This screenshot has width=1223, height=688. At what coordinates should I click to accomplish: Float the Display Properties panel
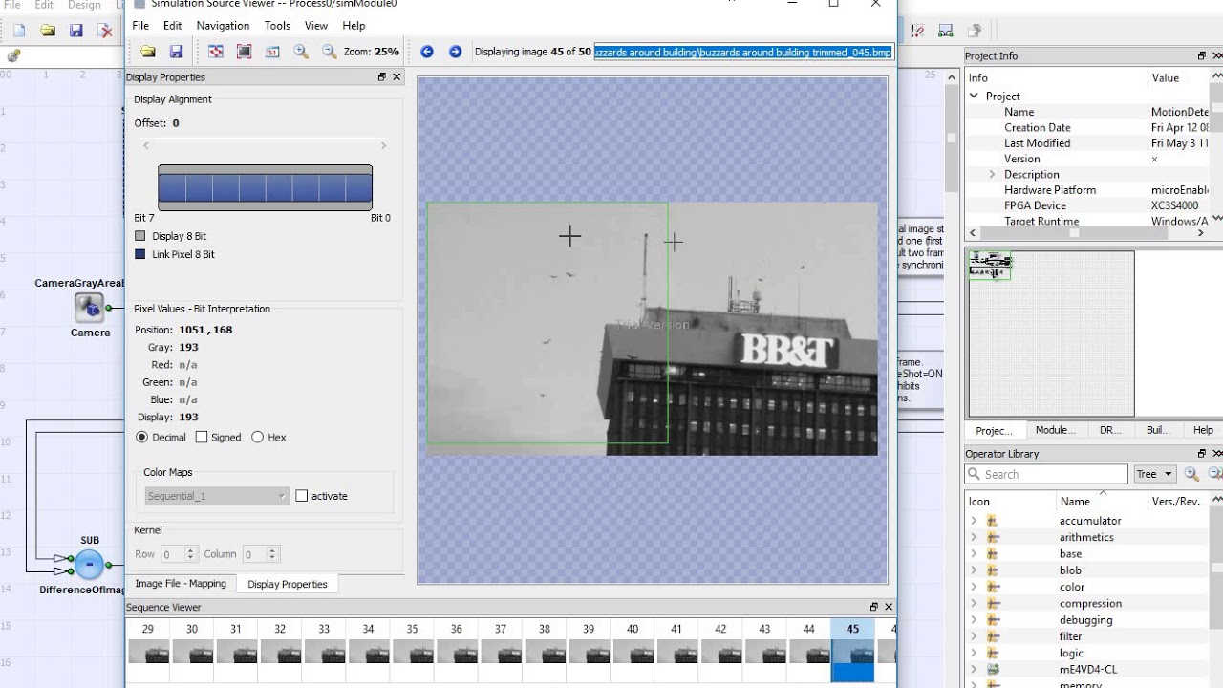382,77
